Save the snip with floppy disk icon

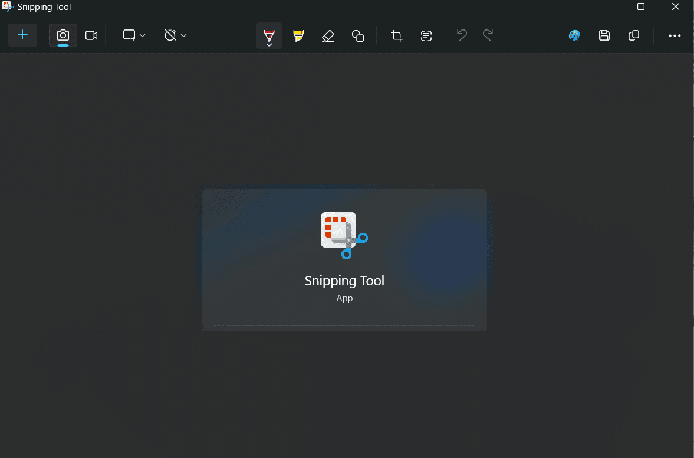[604, 35]
